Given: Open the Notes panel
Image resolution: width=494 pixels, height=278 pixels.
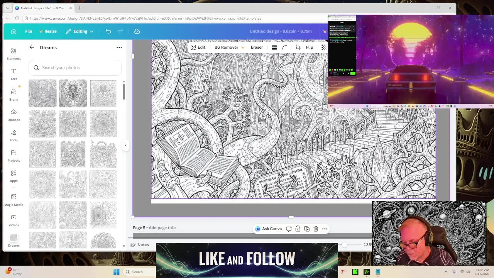Looking at the screenshot, I should point(140,245).
